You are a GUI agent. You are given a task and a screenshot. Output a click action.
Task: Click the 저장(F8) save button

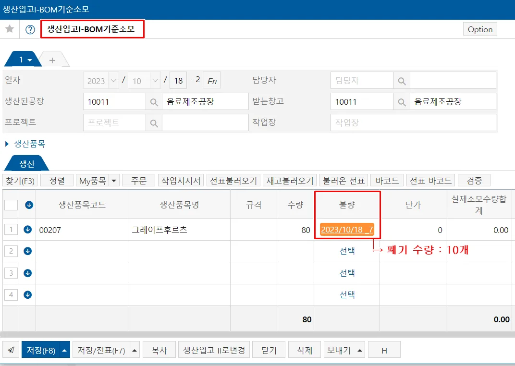41,350
